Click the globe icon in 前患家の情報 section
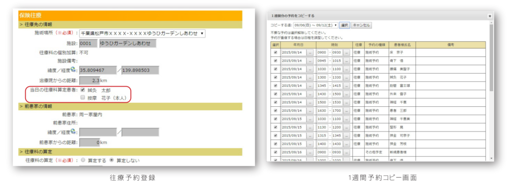 [x=73, y=131]
